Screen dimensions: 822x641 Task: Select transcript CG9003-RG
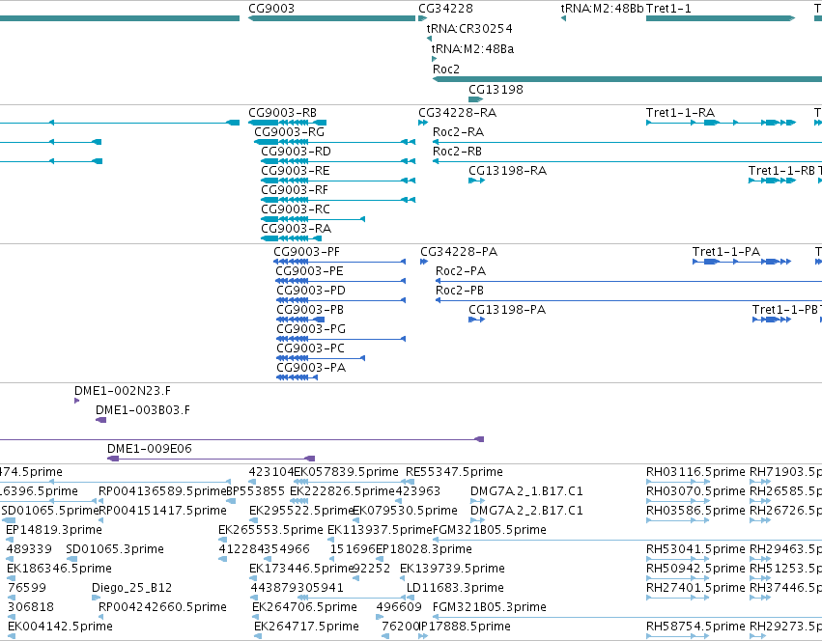click(289, 132)
